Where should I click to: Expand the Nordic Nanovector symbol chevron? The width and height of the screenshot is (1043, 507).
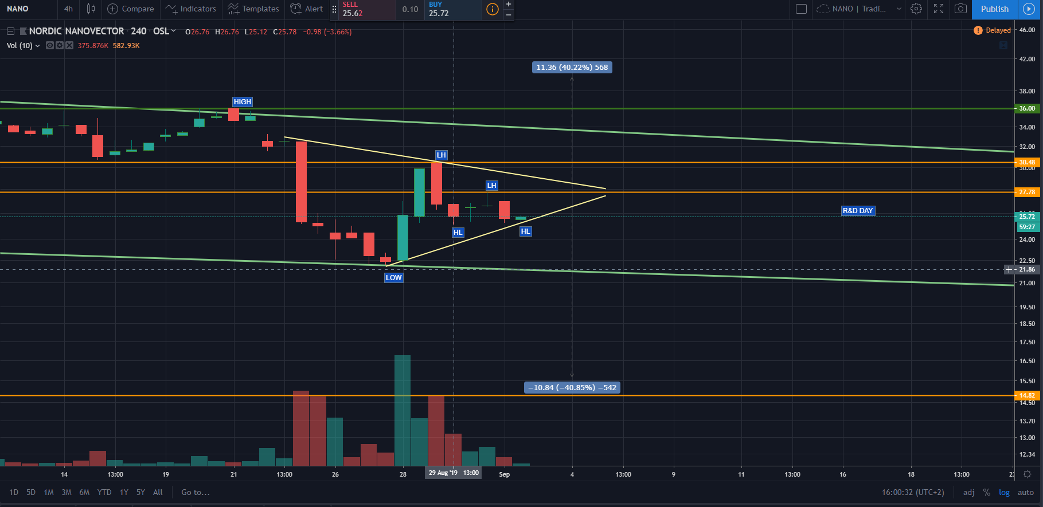(x=174, y=31)
